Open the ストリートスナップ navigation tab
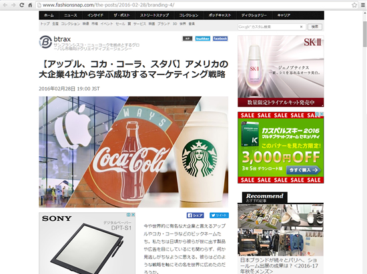 pos(155,15)
